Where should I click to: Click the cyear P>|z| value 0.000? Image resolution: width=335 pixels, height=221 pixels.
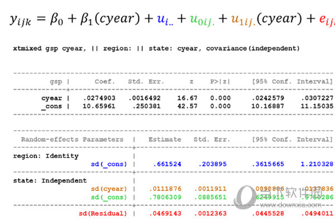(x=221, y=98)
